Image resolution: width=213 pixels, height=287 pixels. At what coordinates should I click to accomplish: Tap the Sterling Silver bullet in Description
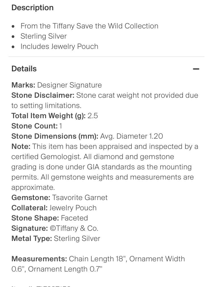click(x=43, y=36)
